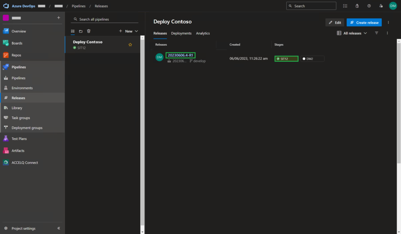Expand the All releases dropdown

point(352,33)
